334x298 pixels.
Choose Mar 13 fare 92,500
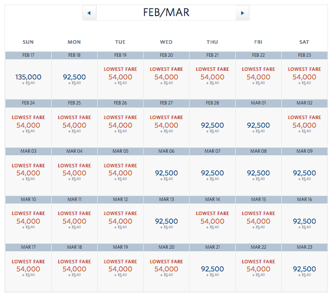tap(166, 222)
